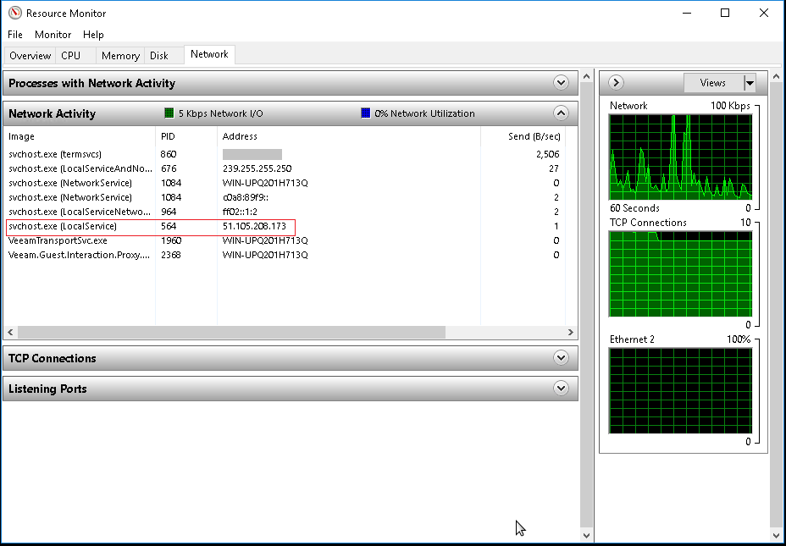Click main pane vertical scrollbar up arrow
The width and height of the screenshot is (786, 546).
click(x=586, y=77)
